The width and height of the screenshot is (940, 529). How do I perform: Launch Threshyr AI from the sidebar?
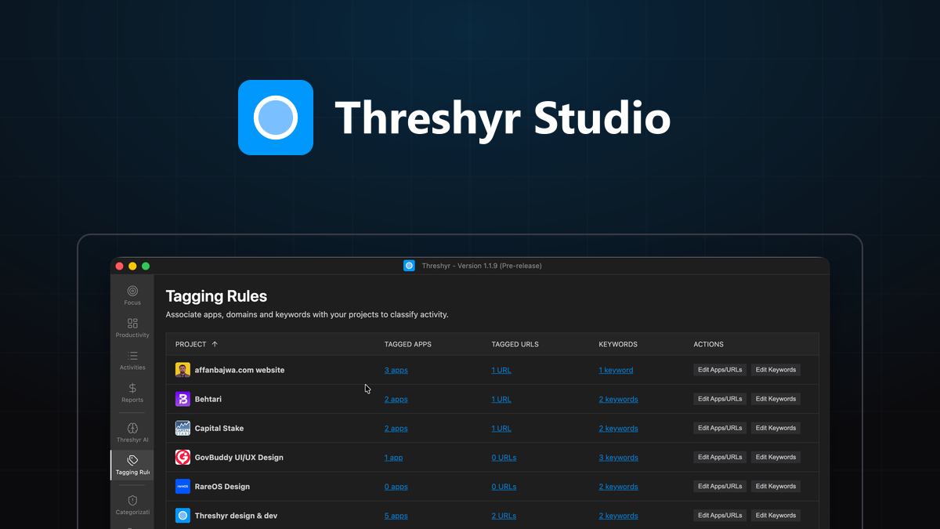point(132,433)
